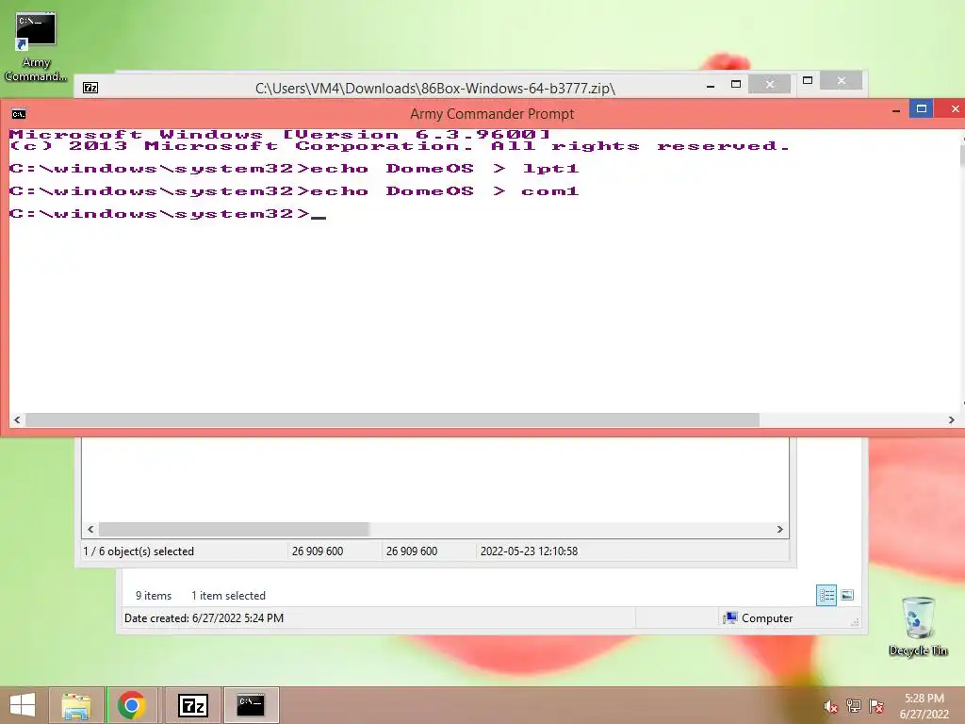
Task: Click the command prompt left scroll arrow
Action: 17,420
